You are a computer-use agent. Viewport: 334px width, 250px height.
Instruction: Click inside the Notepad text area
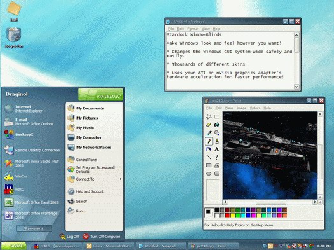230,60
